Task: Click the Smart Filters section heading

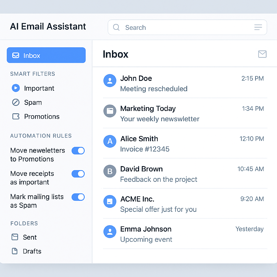Action: [32, 74]
